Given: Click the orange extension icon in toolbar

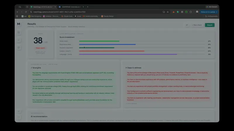Looking at the screenshot, I should coord(173,12).
